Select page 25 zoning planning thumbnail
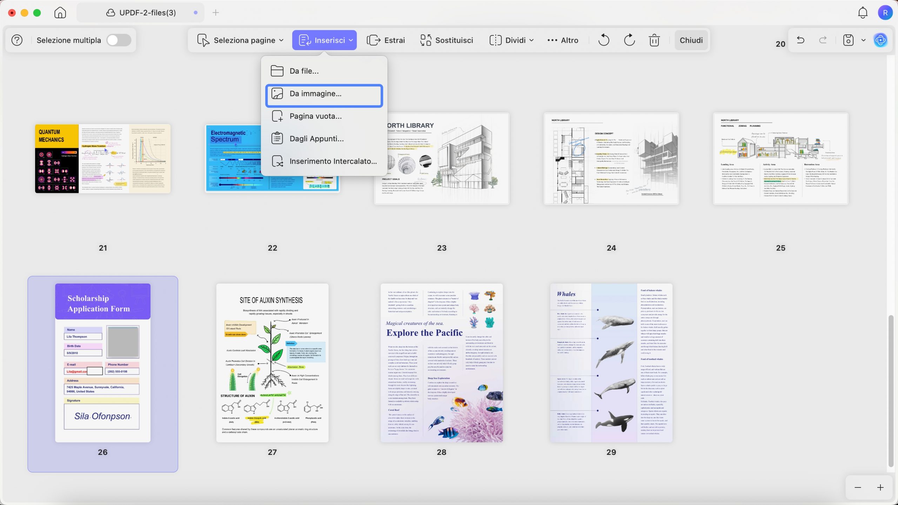The image size is (898, 505). click(780, 158)
